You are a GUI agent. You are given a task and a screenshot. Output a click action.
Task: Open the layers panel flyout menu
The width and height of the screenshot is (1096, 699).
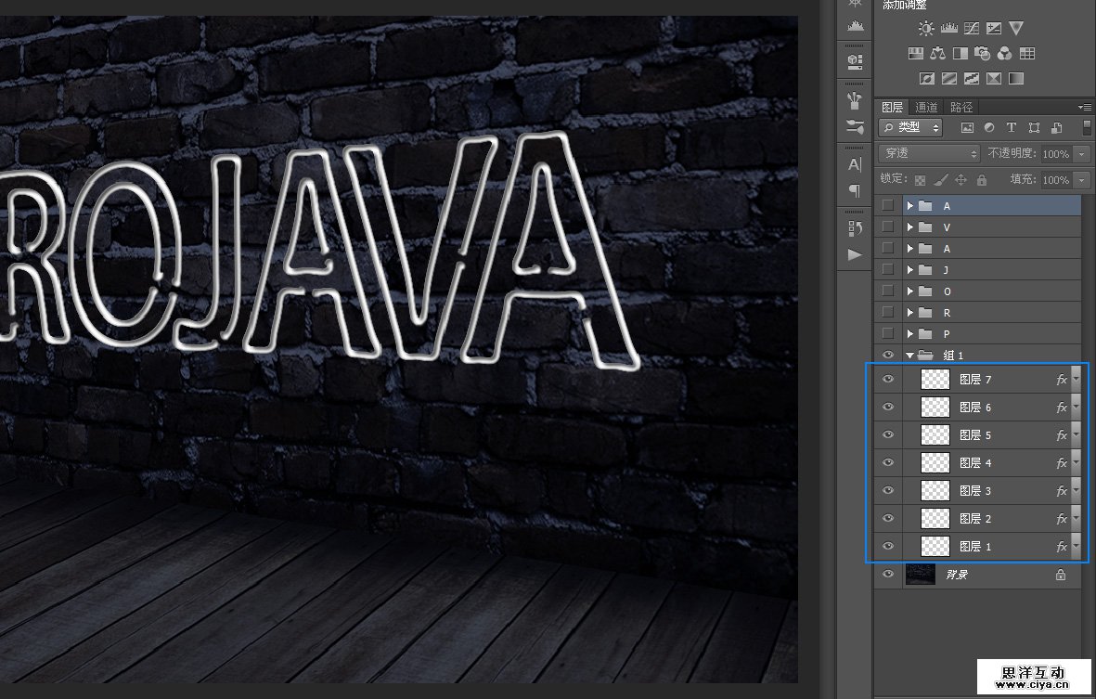[1084, 108]
